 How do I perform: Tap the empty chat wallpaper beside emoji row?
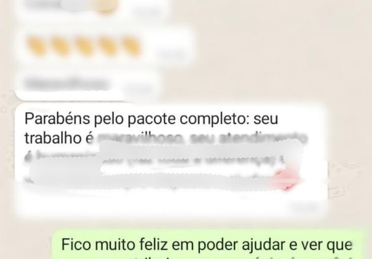(x=273, y=48)
